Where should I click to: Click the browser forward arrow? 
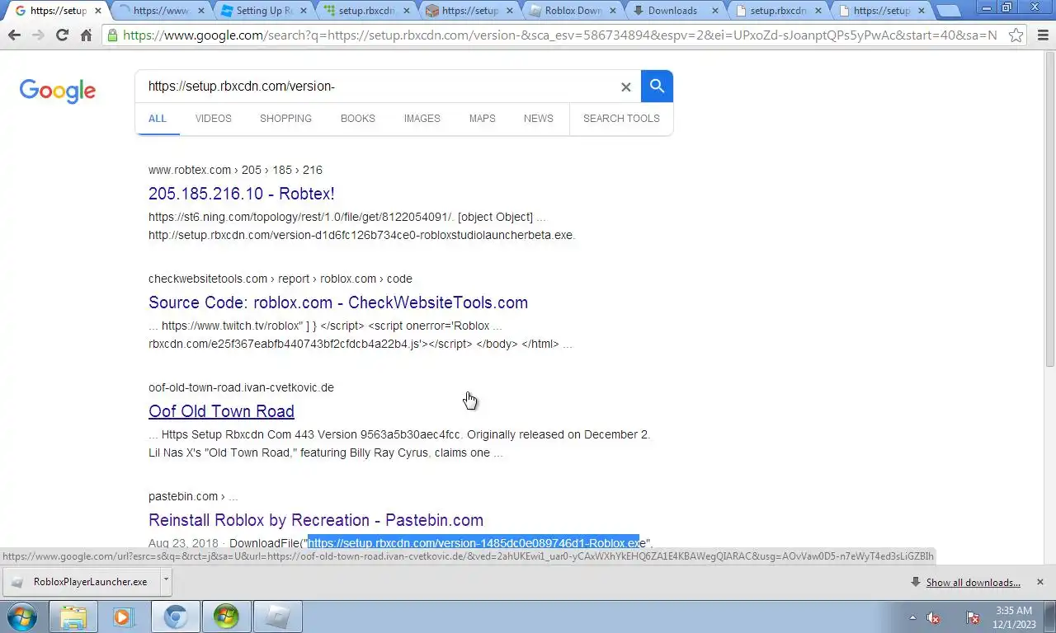click(x=38, y=35)
